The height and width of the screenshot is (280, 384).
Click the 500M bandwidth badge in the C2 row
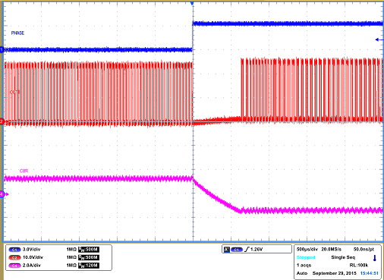click(89, 257)
